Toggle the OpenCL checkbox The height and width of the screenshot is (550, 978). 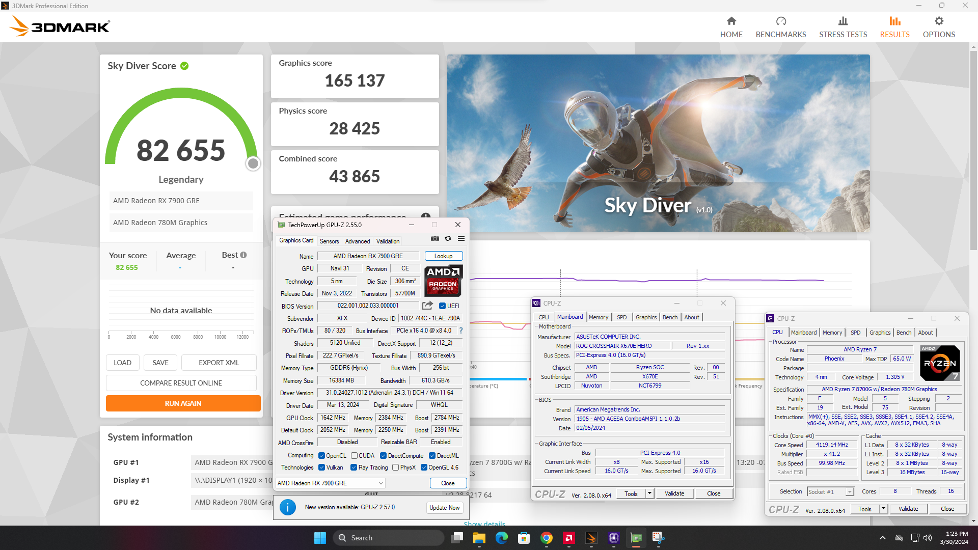321,456
